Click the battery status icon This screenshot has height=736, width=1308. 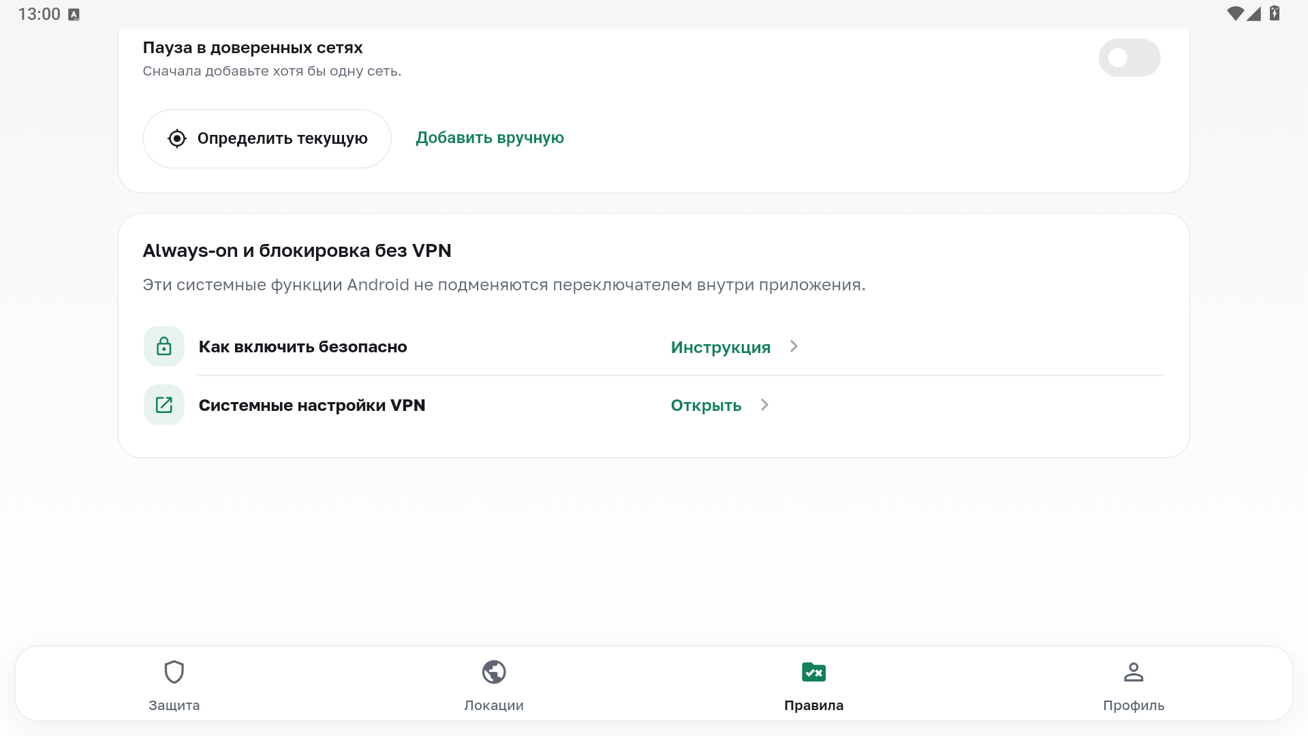[1275, 13]
